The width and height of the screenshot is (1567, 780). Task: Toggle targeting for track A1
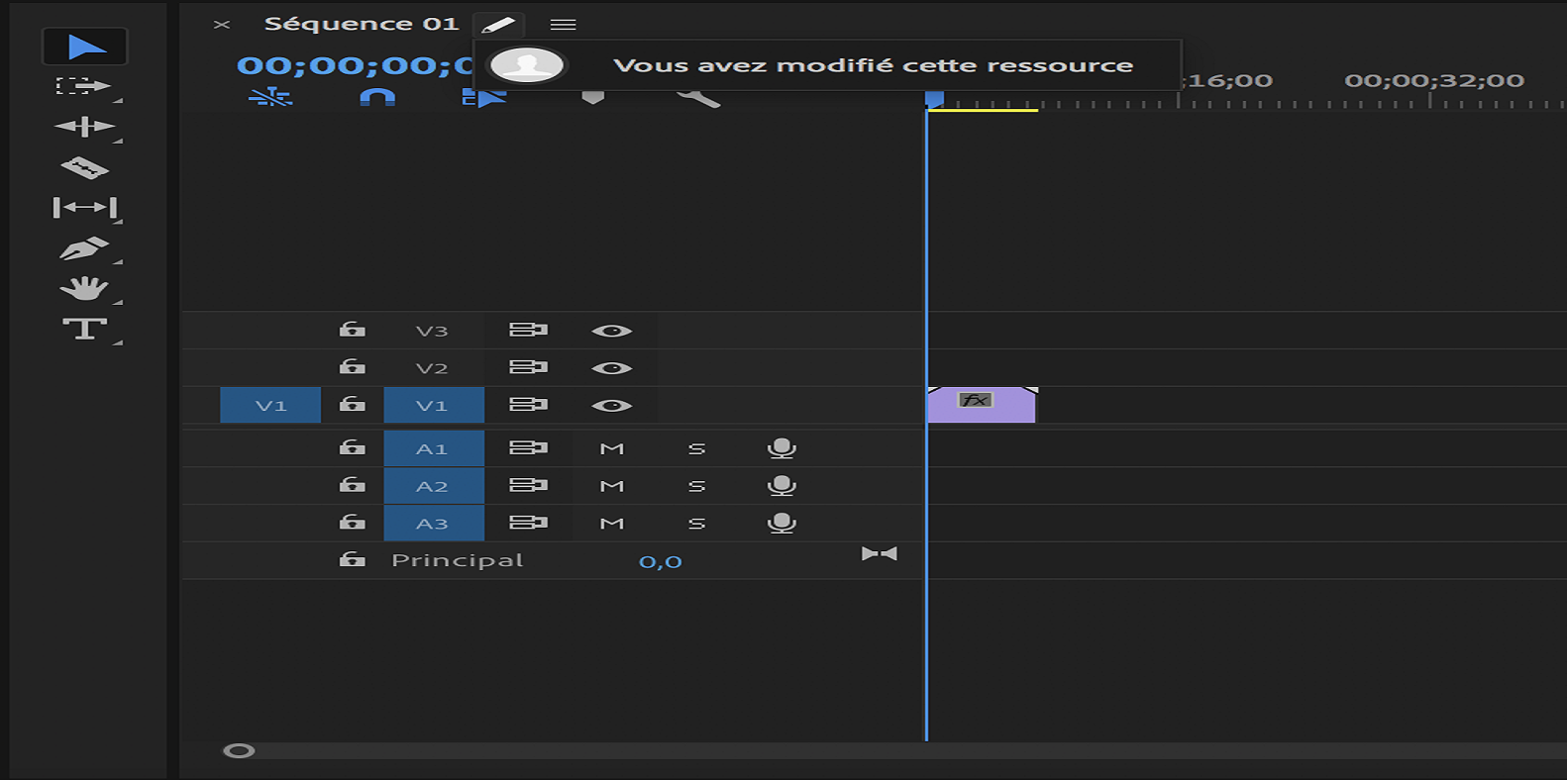click(x=434, y=448)
